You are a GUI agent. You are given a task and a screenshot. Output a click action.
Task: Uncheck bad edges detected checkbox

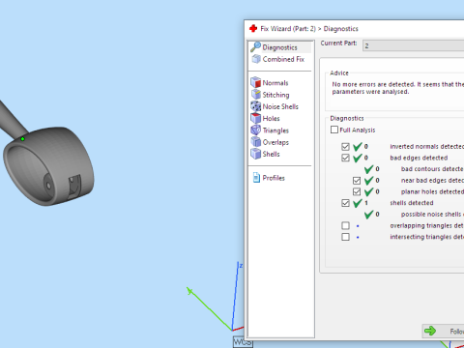pos(345,158)
